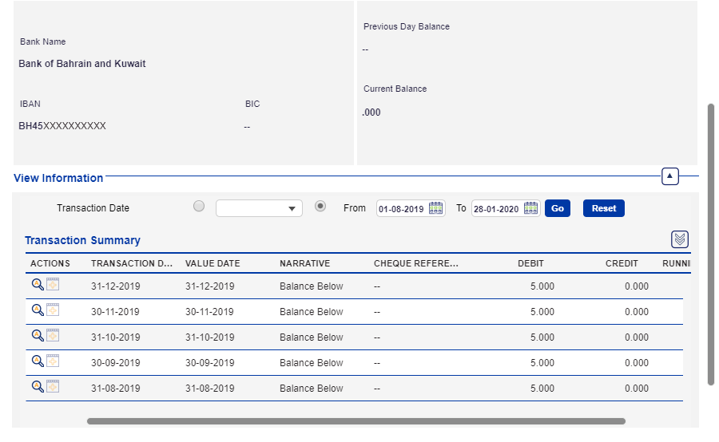Click the window icon in the 30-09-2019 row
Screen dimensions: 719x442
click(x=53, y=361)
